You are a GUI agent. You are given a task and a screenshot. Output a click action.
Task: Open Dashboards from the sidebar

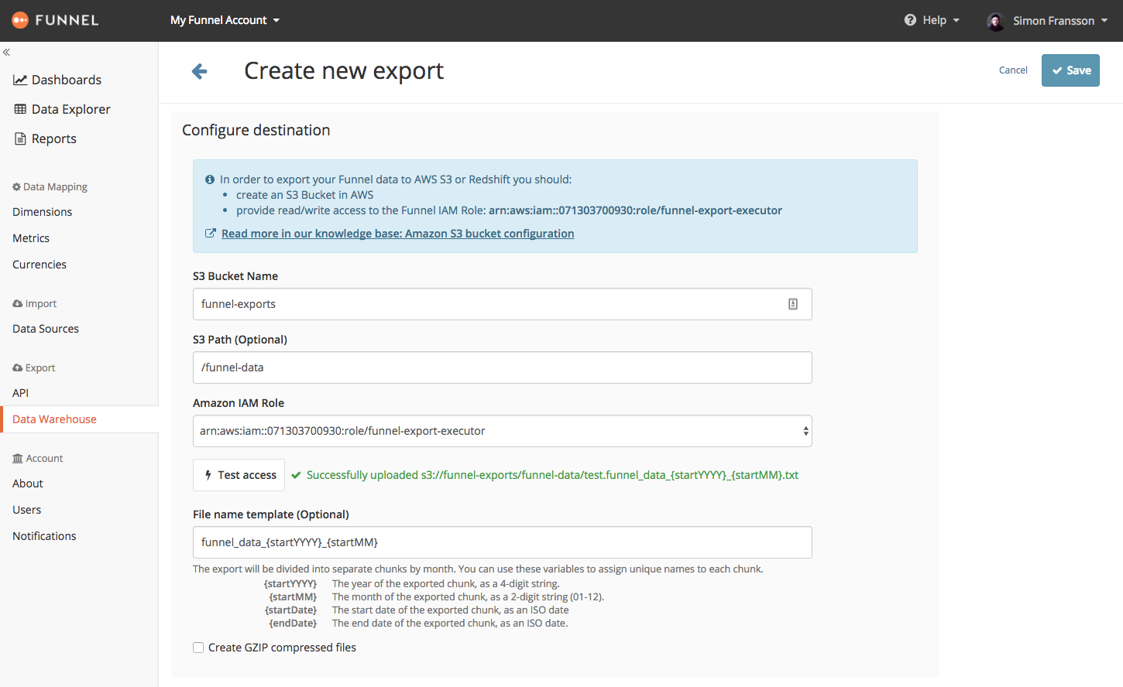66,80
